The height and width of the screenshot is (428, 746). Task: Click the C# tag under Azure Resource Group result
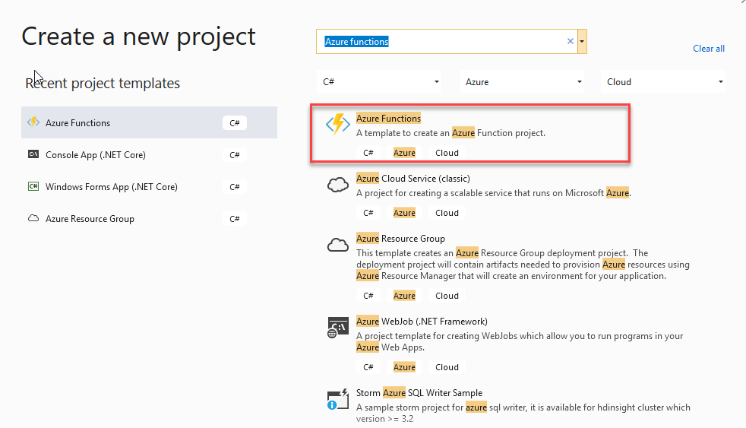(x=368, y=296)
